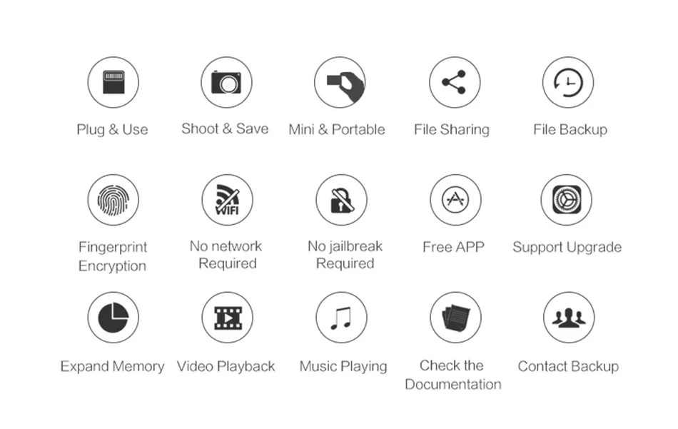
Task: Click the Support Upgrade settings icon
Action: point(567,200)
